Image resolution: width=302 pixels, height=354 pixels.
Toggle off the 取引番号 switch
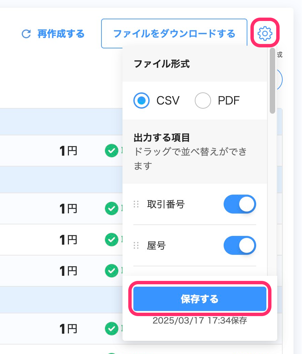(240, 204)
